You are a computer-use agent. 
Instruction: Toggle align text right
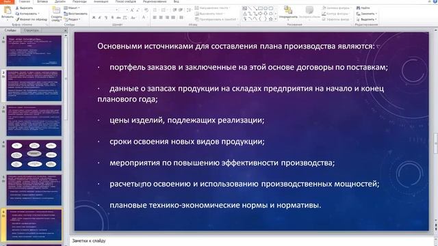click(x=167, y=17)
